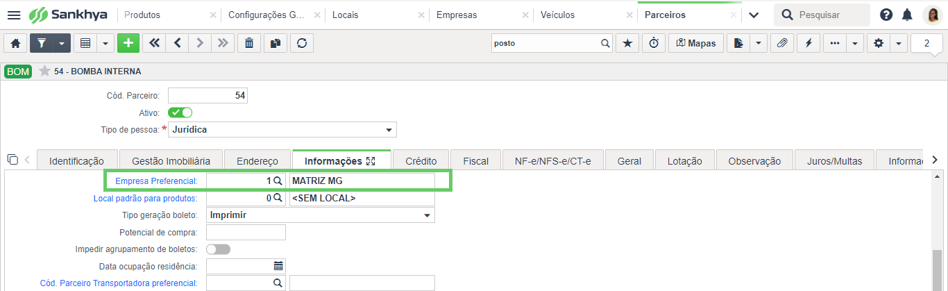Image resolution: width=948 pixels, height=291 pixels.
Task: Duplicate the current record
Action: pyautogui.click(x=275, y=43)
